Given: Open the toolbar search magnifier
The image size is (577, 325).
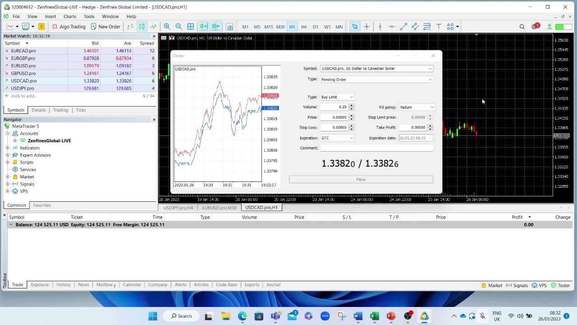Looking at the screenshot, I should pos(522,27).
